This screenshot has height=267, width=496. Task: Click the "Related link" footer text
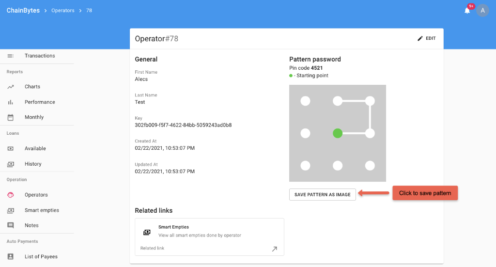pyautogui.click(x=152, y=248)
